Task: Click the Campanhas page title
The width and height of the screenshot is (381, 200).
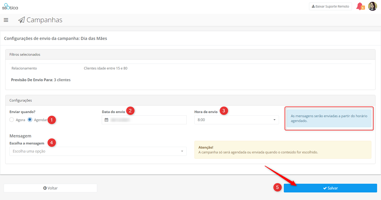Action: tap(44, 20)
